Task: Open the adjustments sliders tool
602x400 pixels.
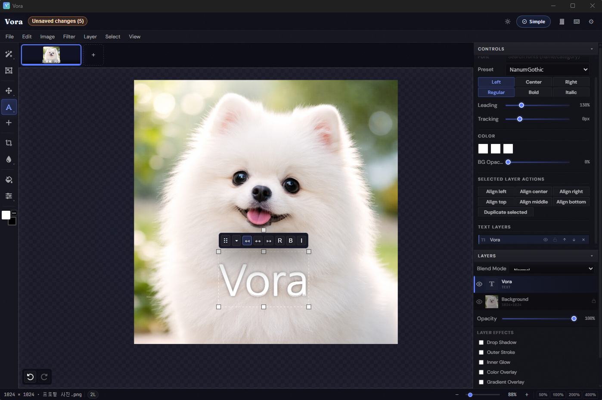Action: pos(9,196)
